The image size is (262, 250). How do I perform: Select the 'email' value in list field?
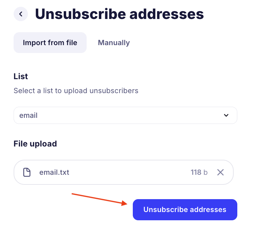click(28, 115)
